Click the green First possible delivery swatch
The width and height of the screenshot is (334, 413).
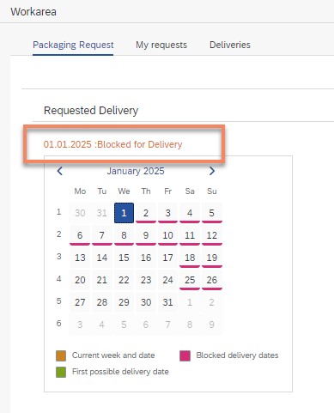point(61,372)
